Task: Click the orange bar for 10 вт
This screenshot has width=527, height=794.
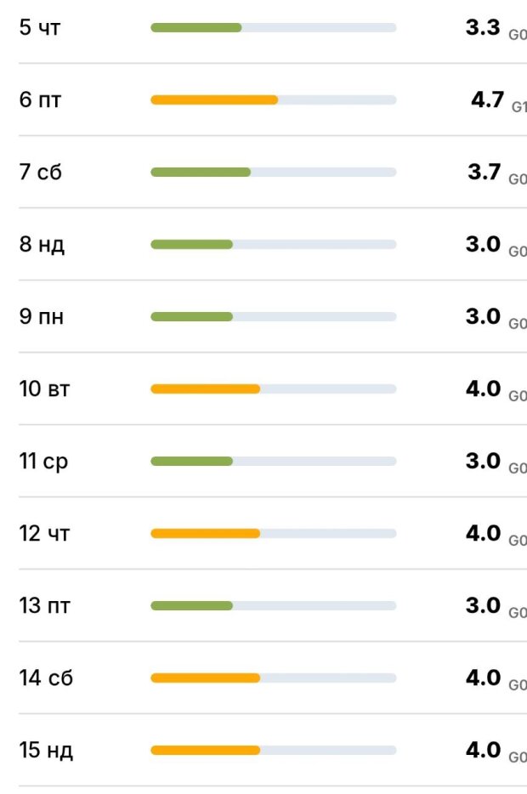Action: [x=205, y=388]
